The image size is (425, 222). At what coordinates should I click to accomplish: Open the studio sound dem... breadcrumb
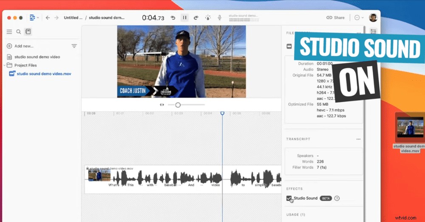point(107,17)
